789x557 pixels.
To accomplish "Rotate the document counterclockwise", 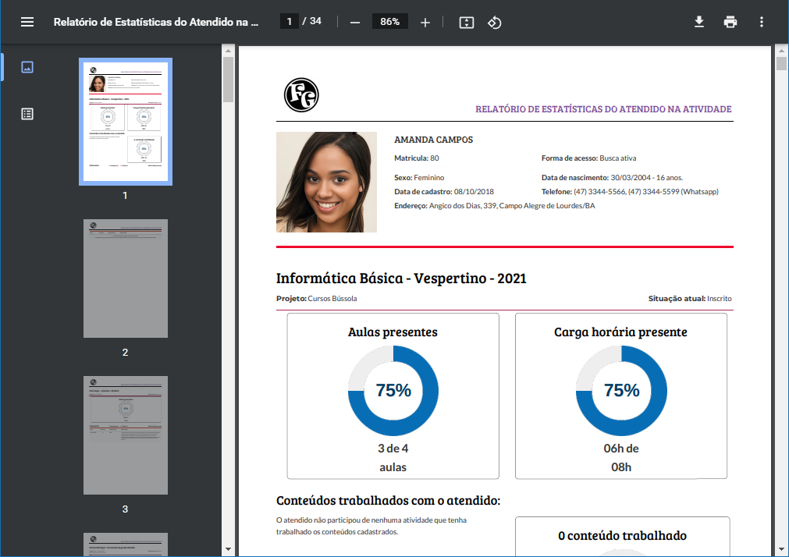I will tap(494, 22).
